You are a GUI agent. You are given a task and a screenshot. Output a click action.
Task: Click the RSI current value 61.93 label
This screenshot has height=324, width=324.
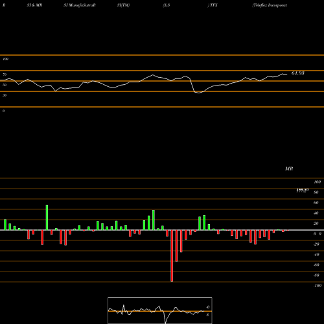tap(298, 73)
